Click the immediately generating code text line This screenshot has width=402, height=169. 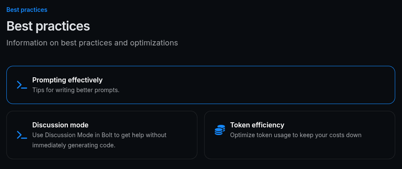(74, 145)
